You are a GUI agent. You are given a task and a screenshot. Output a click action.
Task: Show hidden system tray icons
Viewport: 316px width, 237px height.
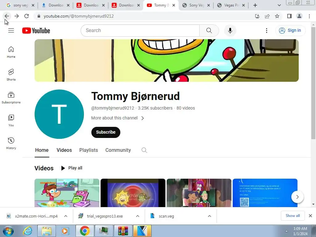[286, 231]
